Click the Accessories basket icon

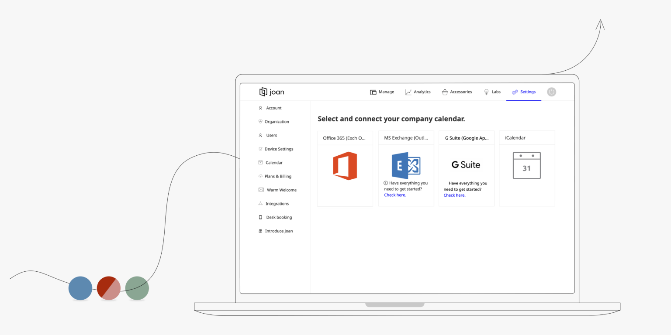click(445, 92)
